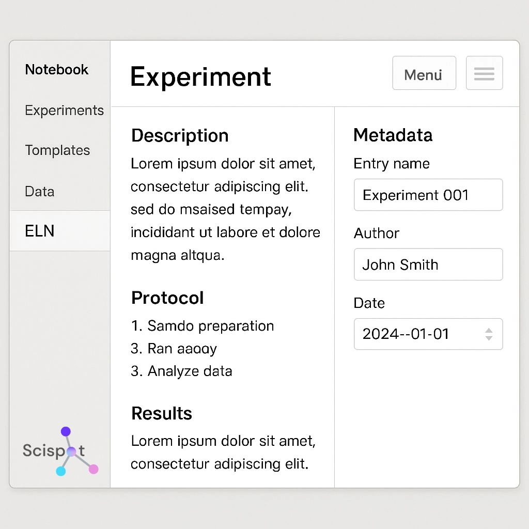The width and height of the screenshot is (529, 529).
Task: Click the Metadata panel heading
Action: point(393,135)
